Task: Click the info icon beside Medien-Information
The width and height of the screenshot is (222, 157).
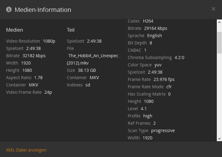Action: pos(9,10)
